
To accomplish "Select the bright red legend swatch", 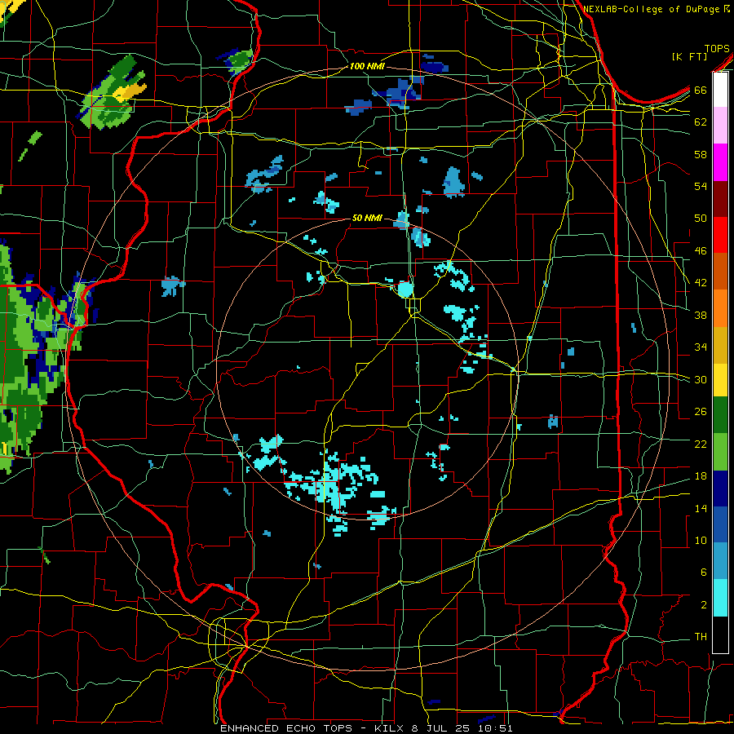I will (720, 235).
